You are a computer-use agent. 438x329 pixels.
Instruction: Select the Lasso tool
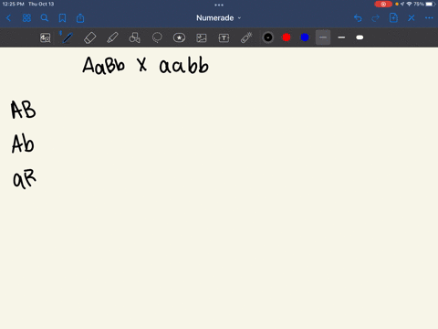click(x=157, y=37)
